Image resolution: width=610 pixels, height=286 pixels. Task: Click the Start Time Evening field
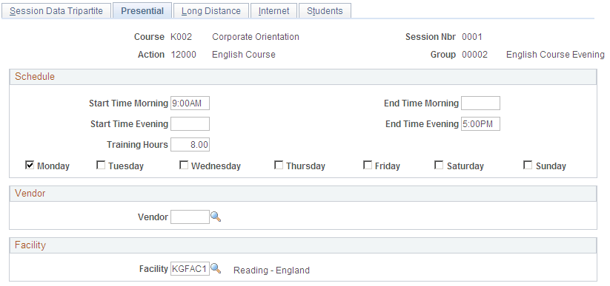pyautogui.click(x=190, y=124)
